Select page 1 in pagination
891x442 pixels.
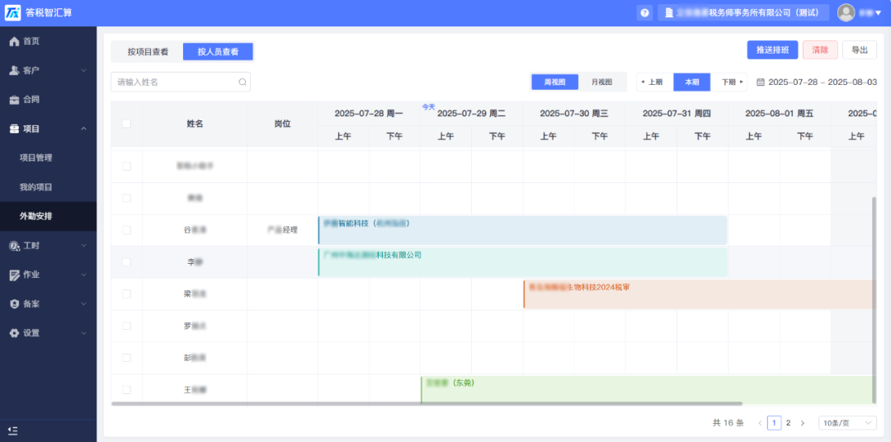point(774,423)
